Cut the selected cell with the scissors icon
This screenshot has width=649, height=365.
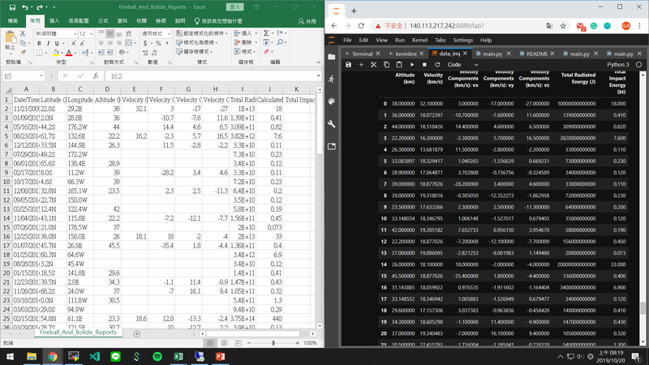[x=374, y=64]
